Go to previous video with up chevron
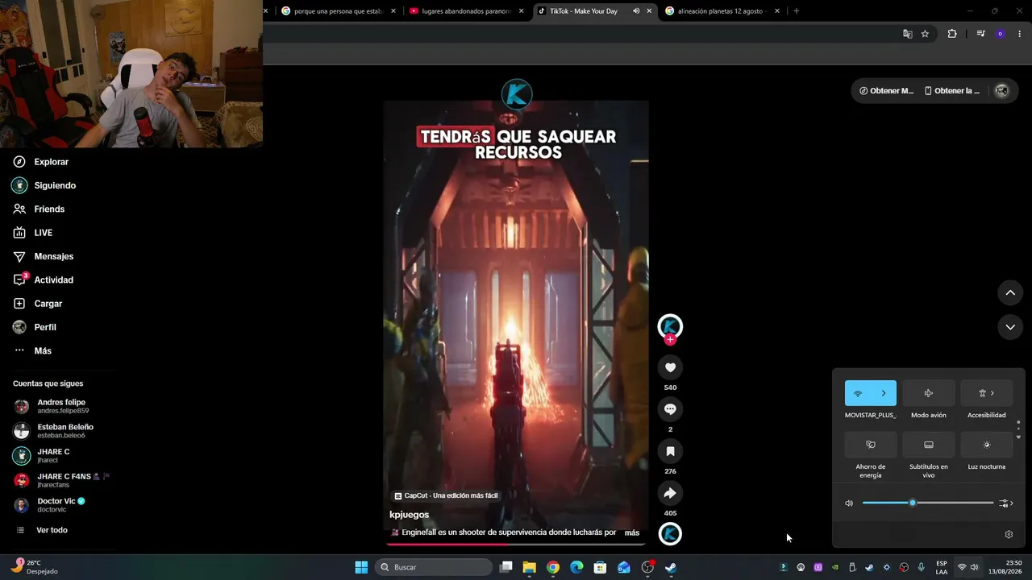The width and height of the screenshot is (1032, 580). tap(1010, 292)
